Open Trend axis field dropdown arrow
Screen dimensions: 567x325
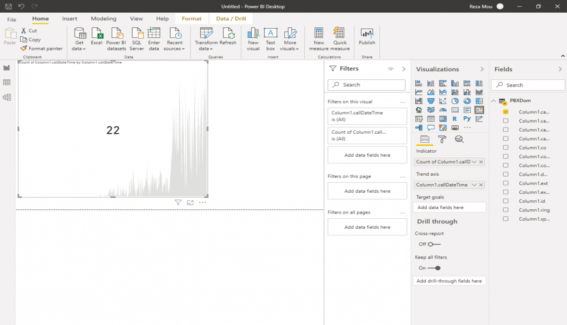point(474,185)
